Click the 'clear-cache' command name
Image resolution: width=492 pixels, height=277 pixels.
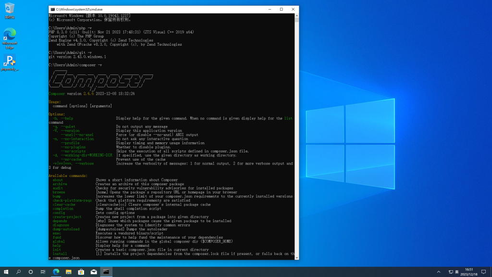[64, 204]
